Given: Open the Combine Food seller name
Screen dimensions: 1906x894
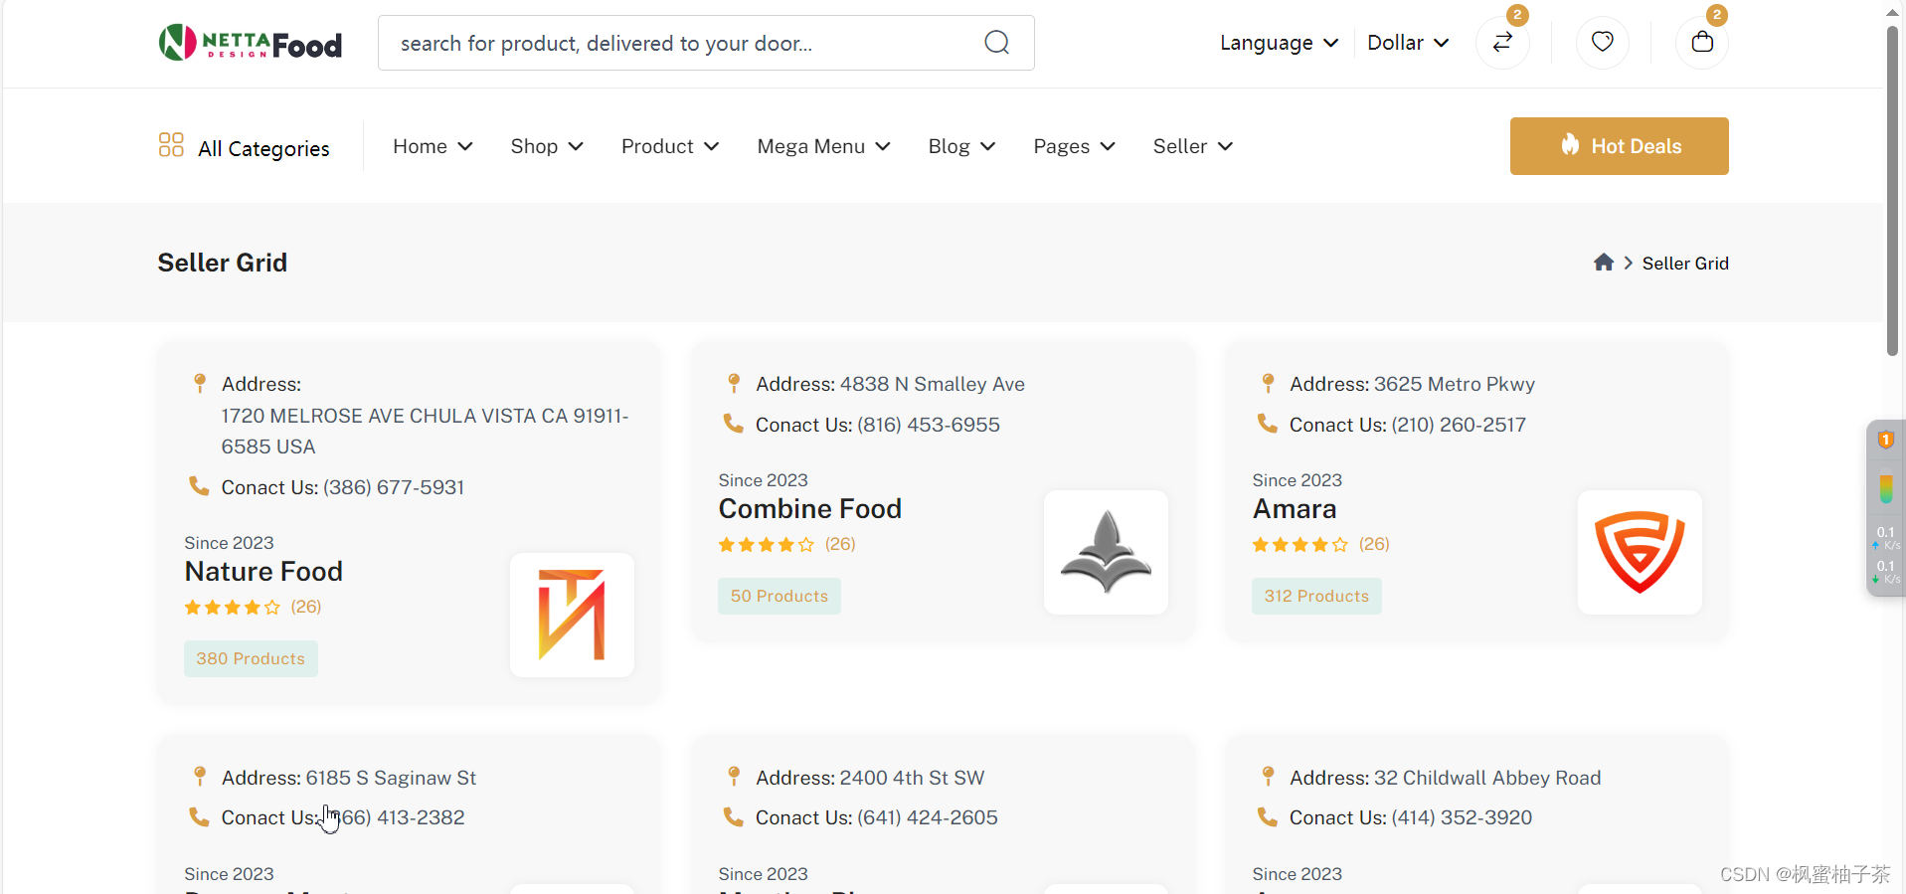Looking at the screenshot, I should tap(810, 508).
